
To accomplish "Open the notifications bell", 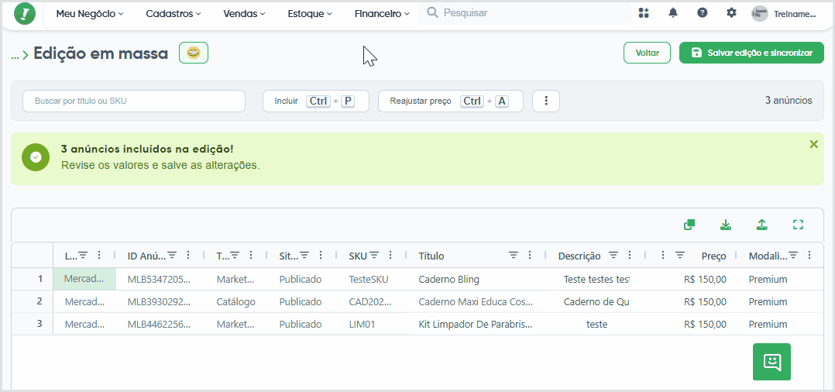I will tap(673, 13).
